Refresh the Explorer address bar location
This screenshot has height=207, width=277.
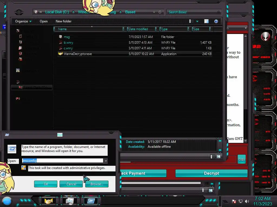click(160, 12)
